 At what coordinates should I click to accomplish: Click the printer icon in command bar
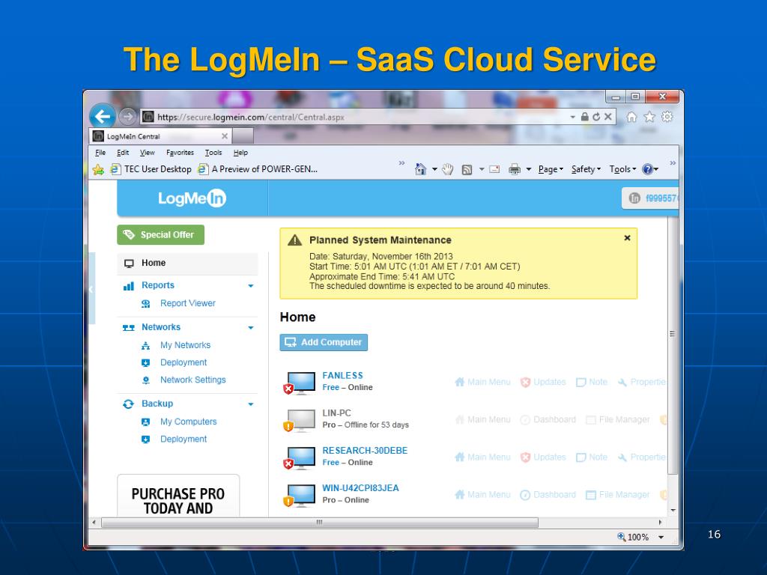tap(515, 170)
